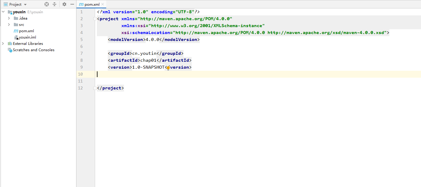Click the yellow intention lightbulb
The height and width of the screenshot is (187, 421).
click(168, 68)
